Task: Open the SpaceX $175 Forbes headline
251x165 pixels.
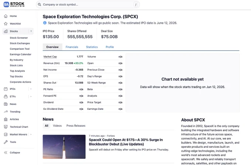Action: pyautogui.click(x=126, y=142)
